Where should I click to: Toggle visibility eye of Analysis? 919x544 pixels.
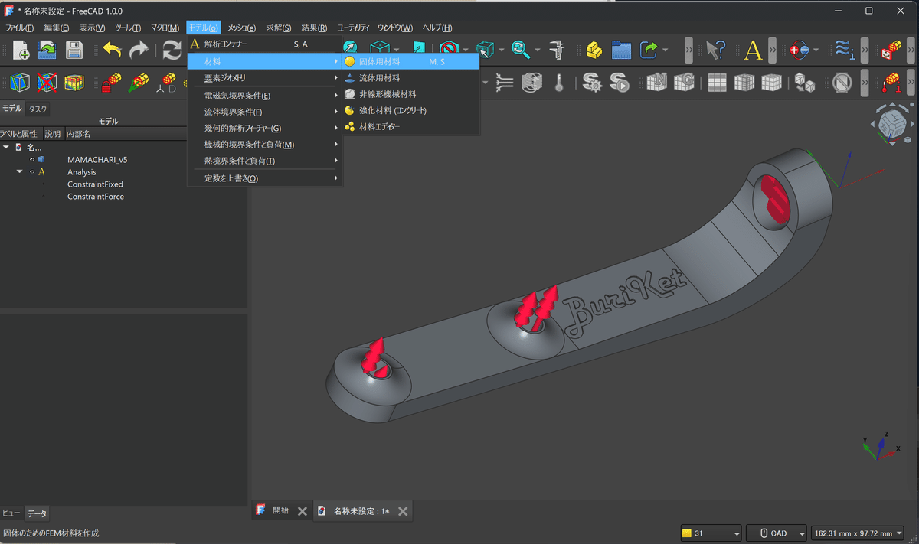point(32,172)
